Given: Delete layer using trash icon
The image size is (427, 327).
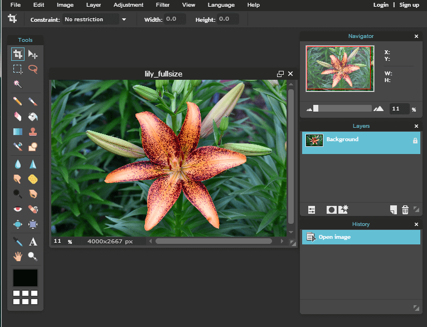Looking at the screenshot, I should click(405, 210).
